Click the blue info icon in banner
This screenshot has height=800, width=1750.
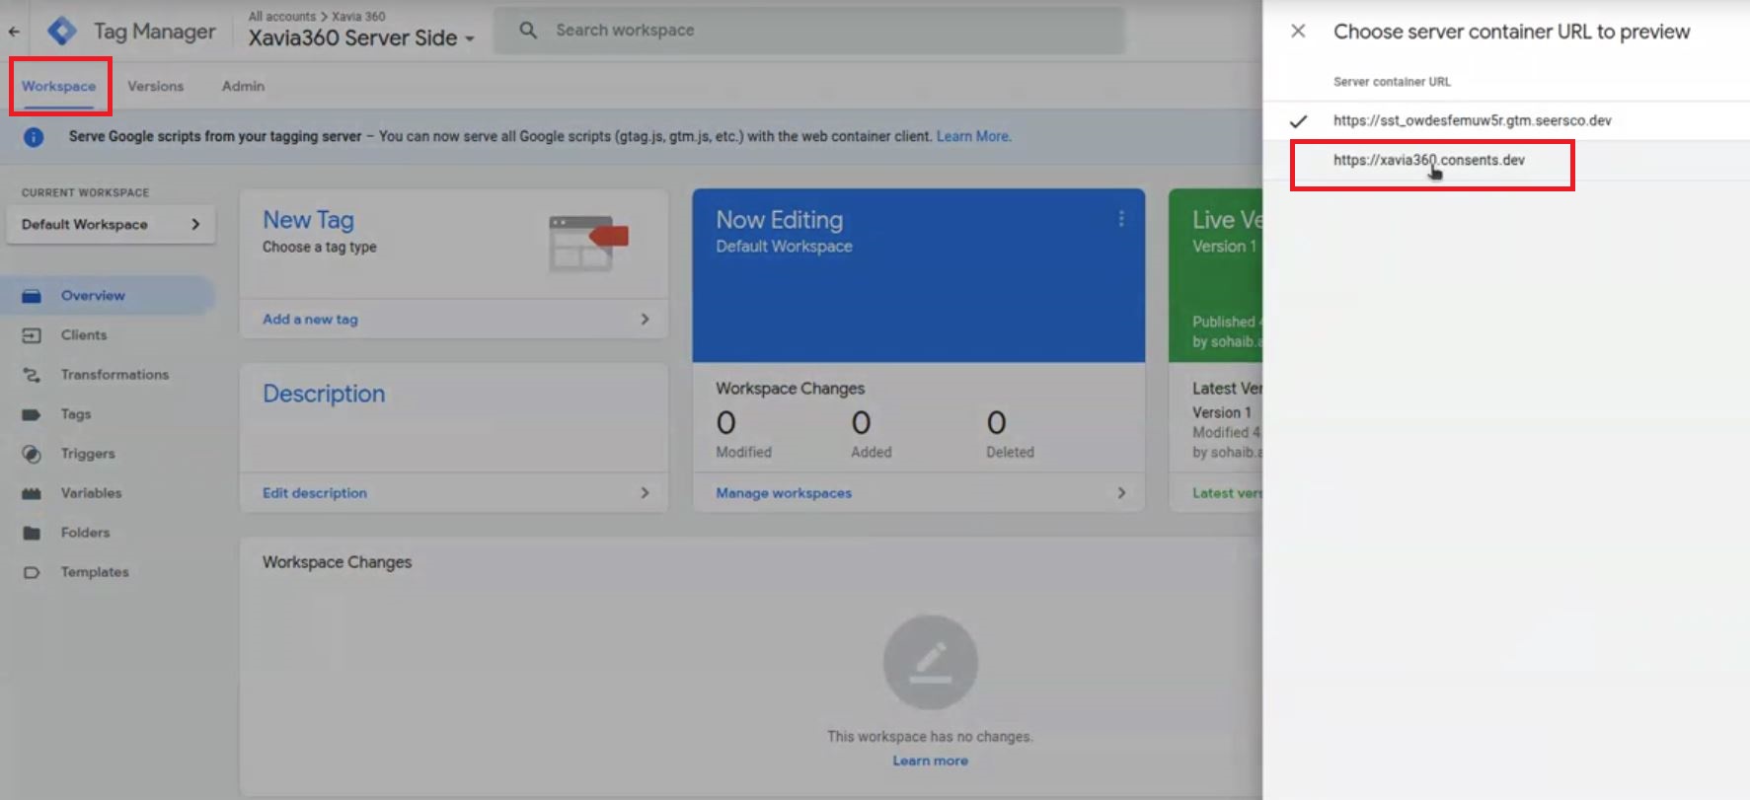point(34,137)
